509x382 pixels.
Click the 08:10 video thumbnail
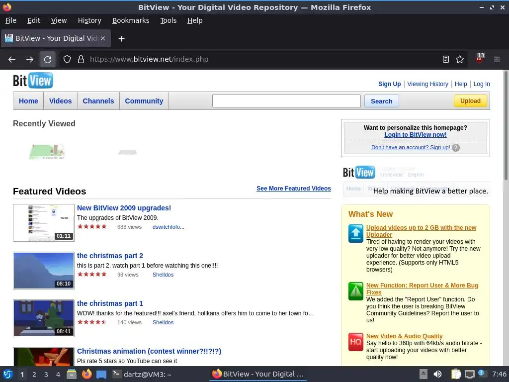pos(44,271)
